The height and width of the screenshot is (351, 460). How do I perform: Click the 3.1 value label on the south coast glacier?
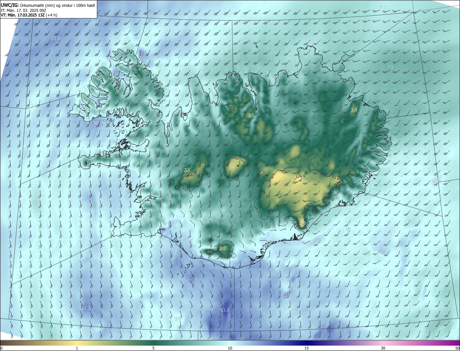tap(222, 248)
